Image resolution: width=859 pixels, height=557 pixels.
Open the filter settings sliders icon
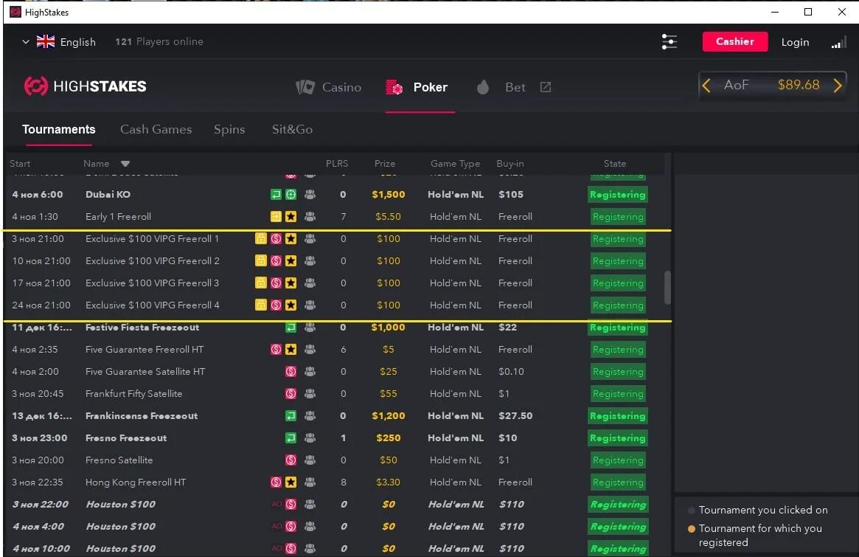[x=669, y=41]
